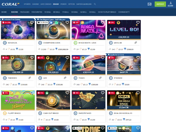This screenshot has height=132, width=176.
Task: Click the Exclusive to Coral banner
Action: pyautogui.click(x=123, y=55)
